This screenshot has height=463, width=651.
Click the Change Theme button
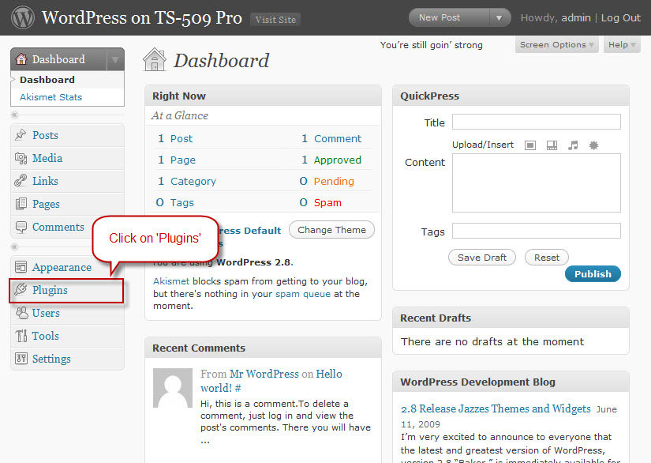point(331,230)
